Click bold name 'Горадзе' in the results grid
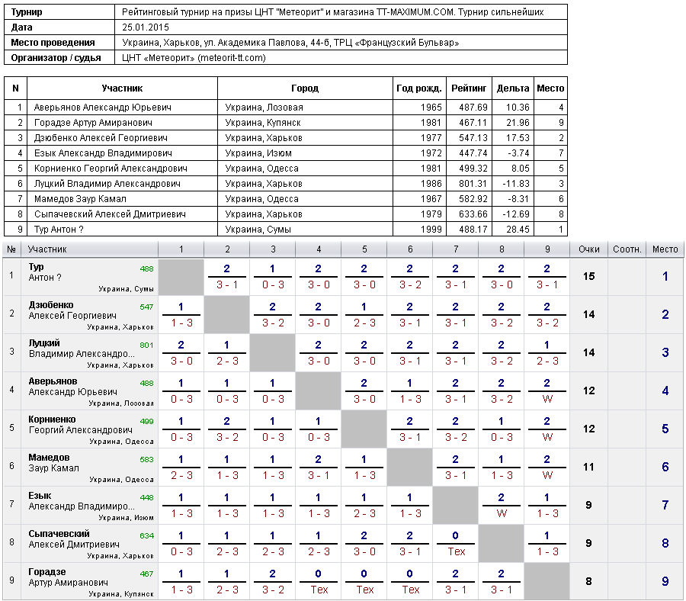This screenshot has width=686, height=601. coord(47,572)
